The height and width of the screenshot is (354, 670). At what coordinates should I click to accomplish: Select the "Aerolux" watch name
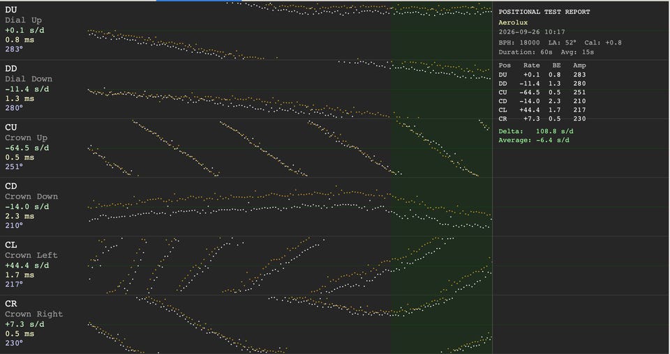pyautogui.click(x=513, y=22)
